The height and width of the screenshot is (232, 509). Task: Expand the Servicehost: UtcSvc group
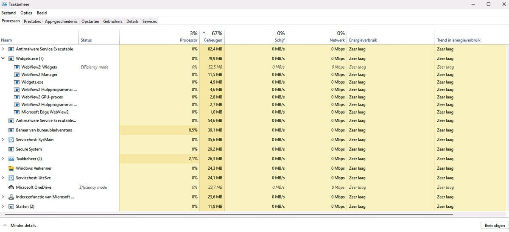[3, 178]
